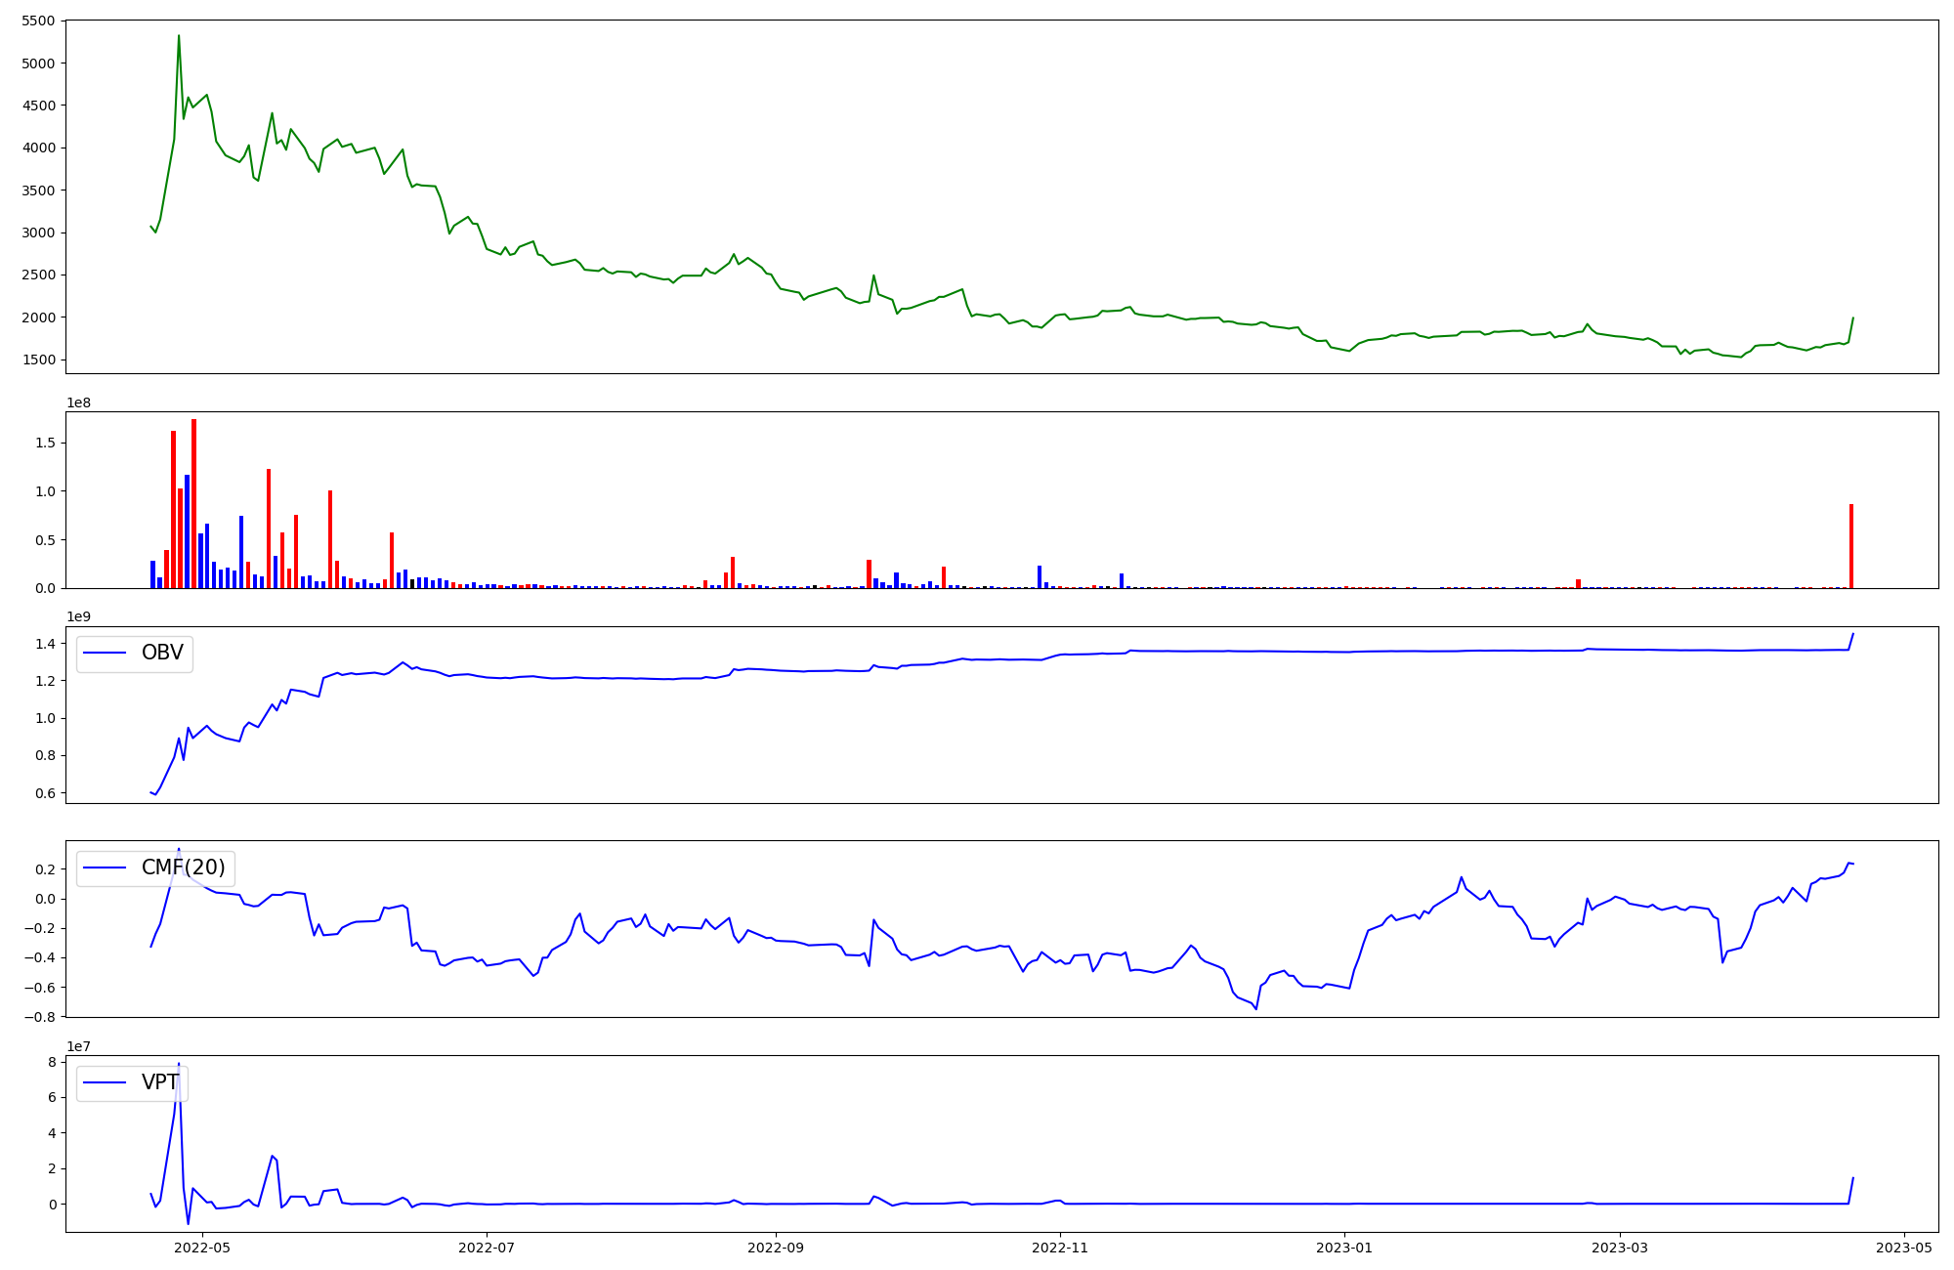Click the 1.5 volume axis label

(47, 443)
